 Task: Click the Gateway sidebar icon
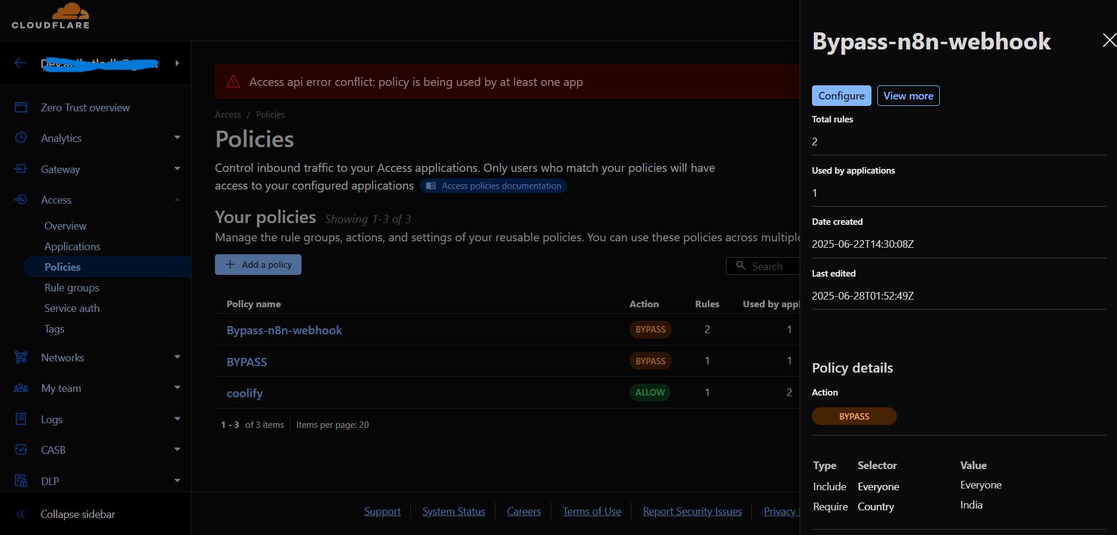click(x=21, y=169)
